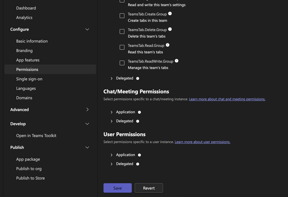Click info icon beside TeamsTab.Delete.Group

170,29
